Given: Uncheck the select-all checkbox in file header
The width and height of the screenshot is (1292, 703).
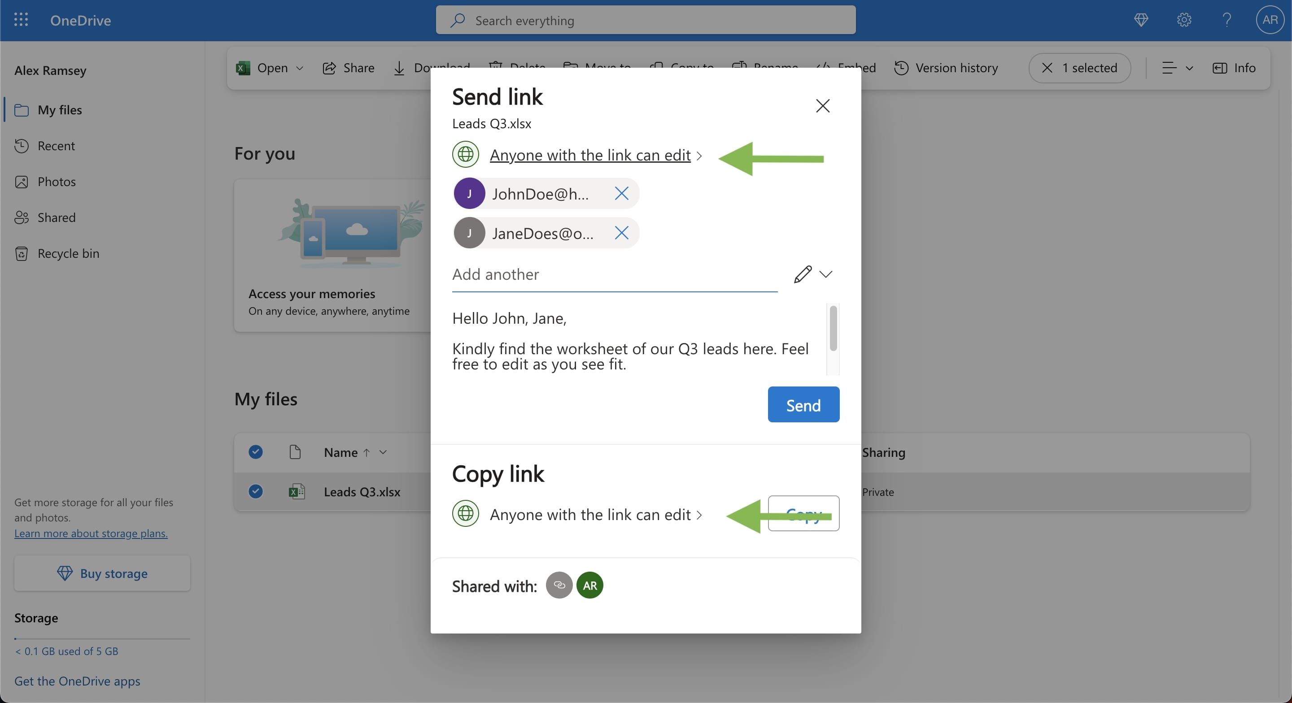Looking at the screenshot, I should pyautogui.click(x=255, y=452).
